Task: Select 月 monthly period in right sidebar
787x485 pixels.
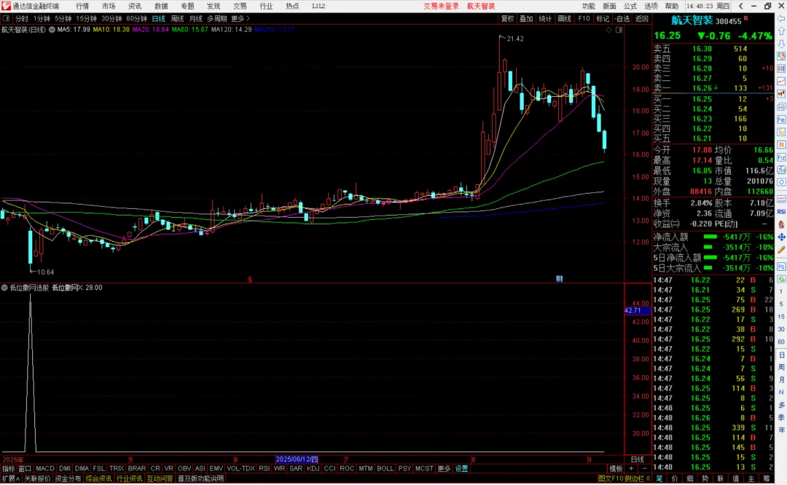Action: click(781, 379)
